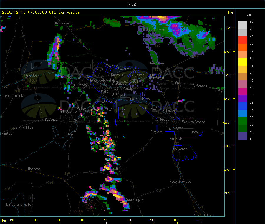Click the slate violet 5-10 dBZ swatch
The height and width of the screenshot is (224, 265).
243,136
